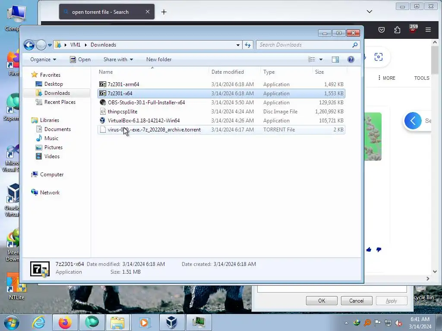Open Explorer help icon
The width and height of the screenshot is (442, 331).
click(x=350, y=59)
